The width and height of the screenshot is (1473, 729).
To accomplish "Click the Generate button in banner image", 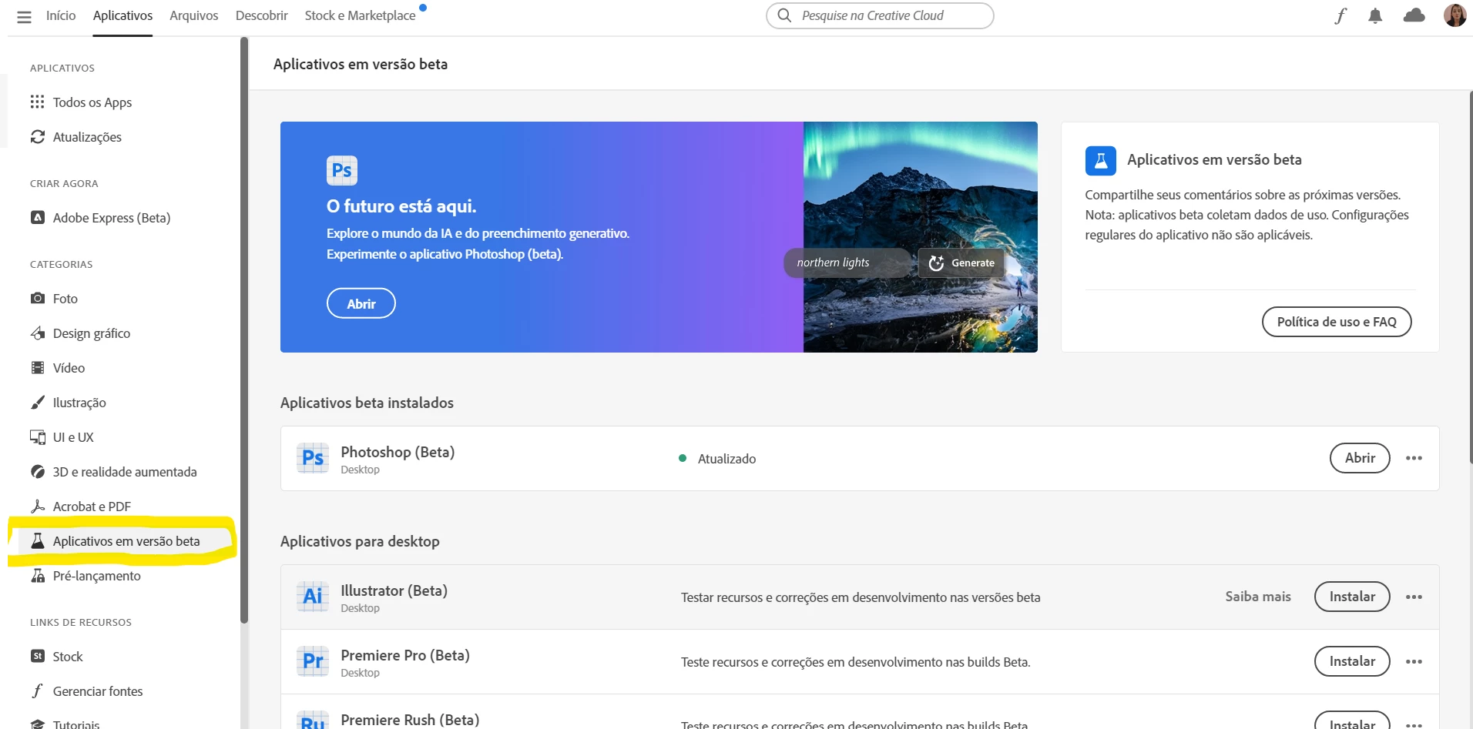I will click(961, 263).
